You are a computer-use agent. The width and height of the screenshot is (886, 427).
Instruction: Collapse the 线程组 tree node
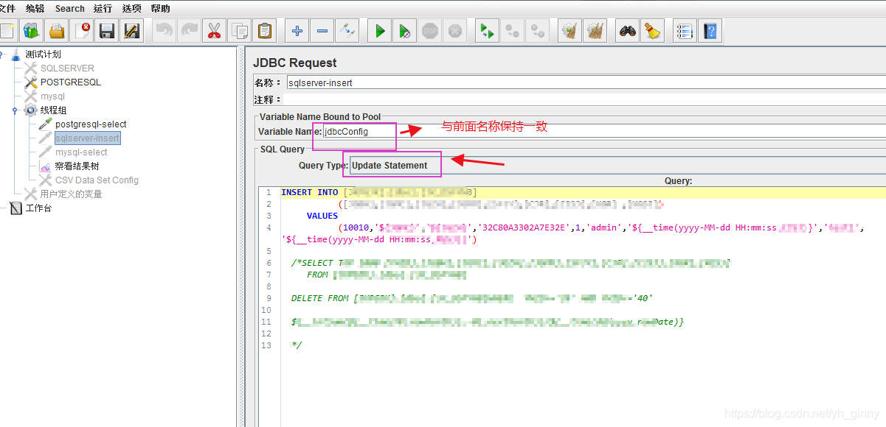tap(15, 110)
